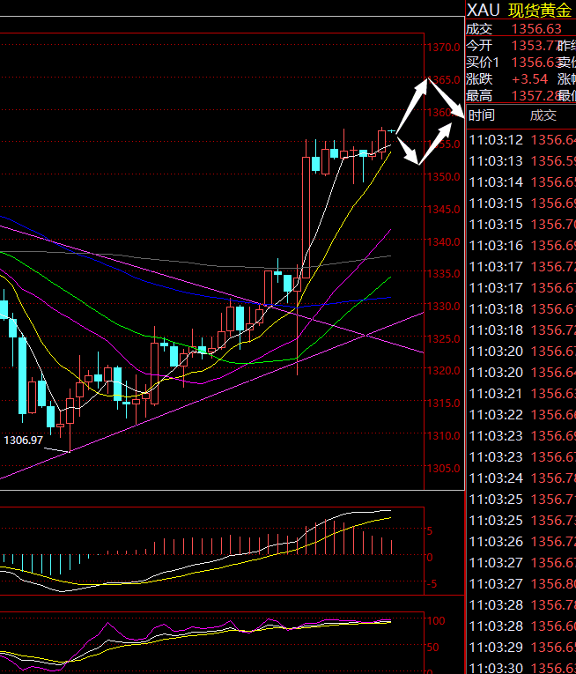Click the 1315.0 price axis label
576x674 pixels.
point(443,403)
